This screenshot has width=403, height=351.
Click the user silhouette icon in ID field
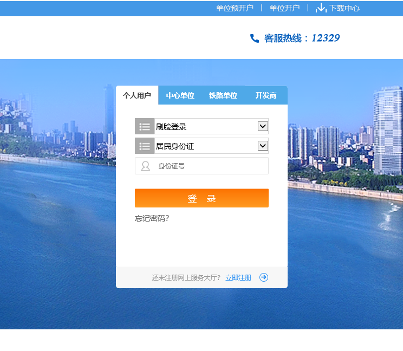pyautogui.click(x=145, y=166)
